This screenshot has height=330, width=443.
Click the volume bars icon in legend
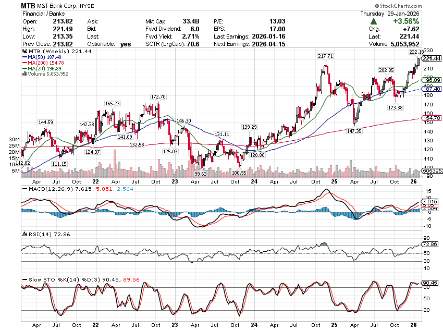pos(23,74)
